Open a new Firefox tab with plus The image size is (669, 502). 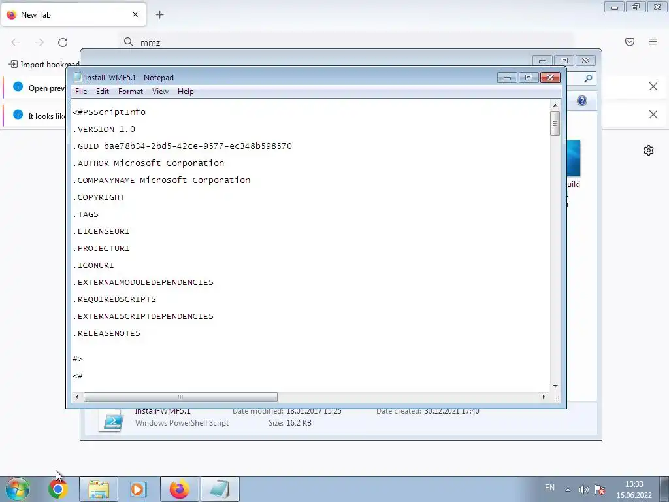pyautogui.click(x=160, y=15)
